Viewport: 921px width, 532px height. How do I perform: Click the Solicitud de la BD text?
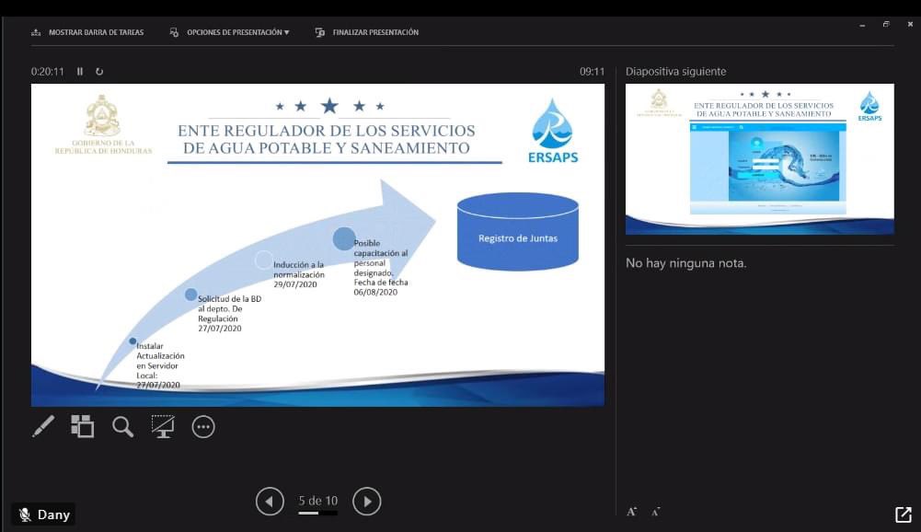click(229, 313)
